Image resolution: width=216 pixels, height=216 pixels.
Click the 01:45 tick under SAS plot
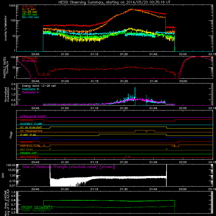pos(153,189)
